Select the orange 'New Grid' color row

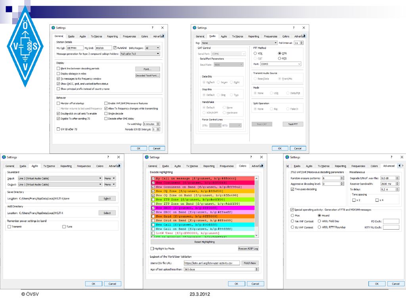point(203,217)
